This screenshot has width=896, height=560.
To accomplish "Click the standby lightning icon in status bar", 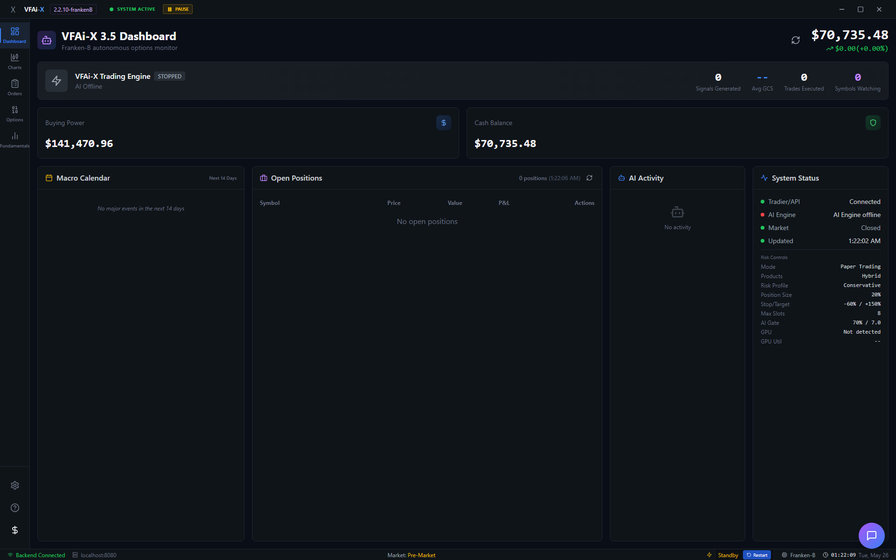I will point(709,555).
